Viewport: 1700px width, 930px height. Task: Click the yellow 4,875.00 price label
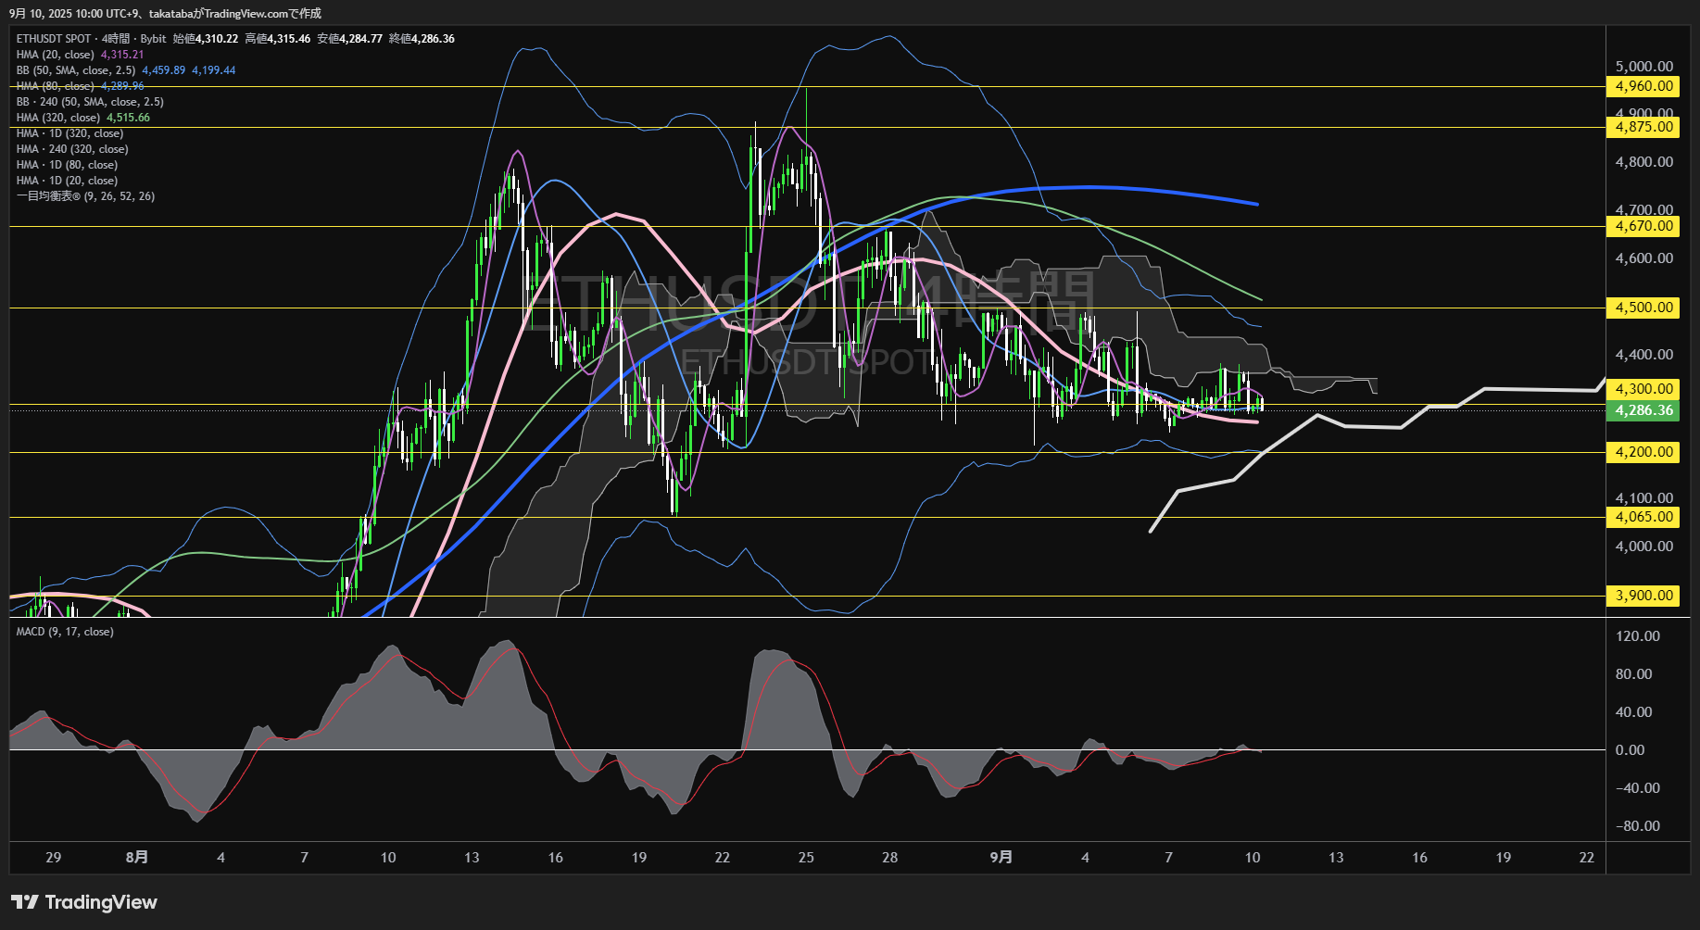click(x=1643, y=127)
